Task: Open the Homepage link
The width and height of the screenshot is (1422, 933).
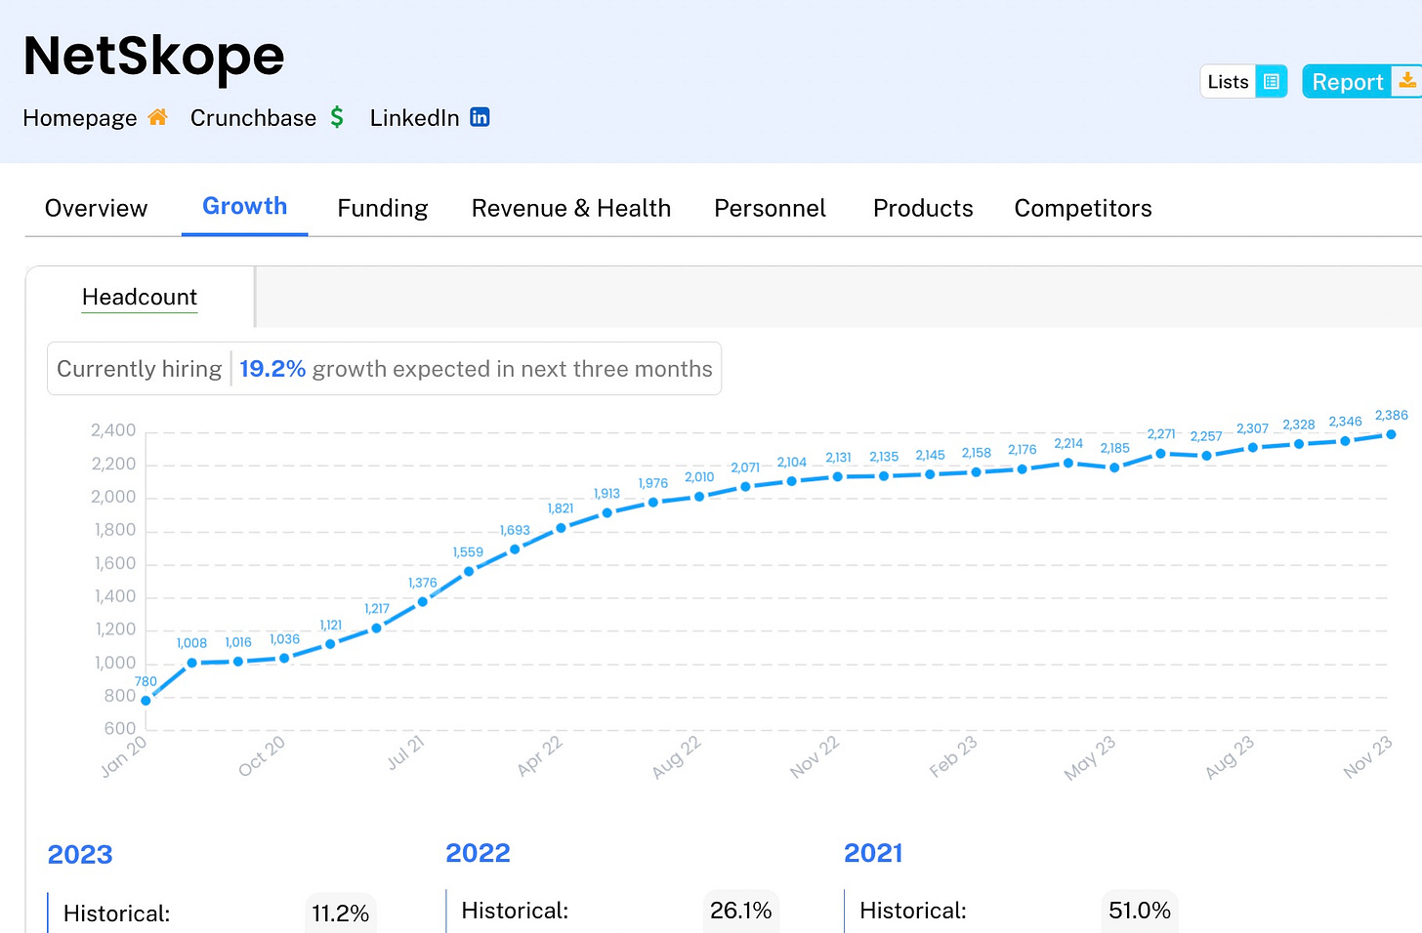Action: [80, 118]
